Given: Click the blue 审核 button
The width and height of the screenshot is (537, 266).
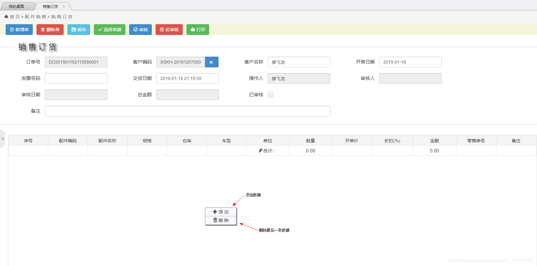Looking at the screenshot, I should pos(140,30).
